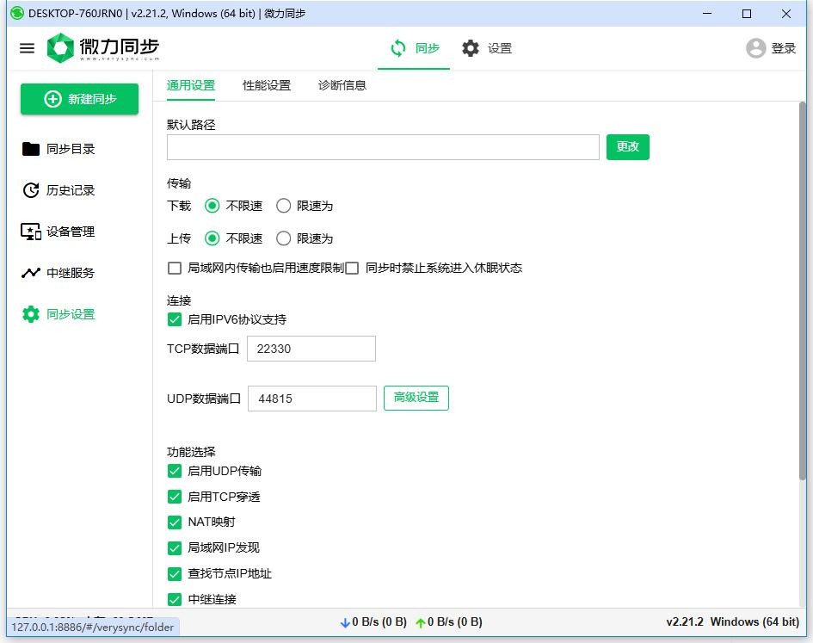Open the hamburger menu icon
Viewport: 813px width, 643px height.
[x=27, y=48]
